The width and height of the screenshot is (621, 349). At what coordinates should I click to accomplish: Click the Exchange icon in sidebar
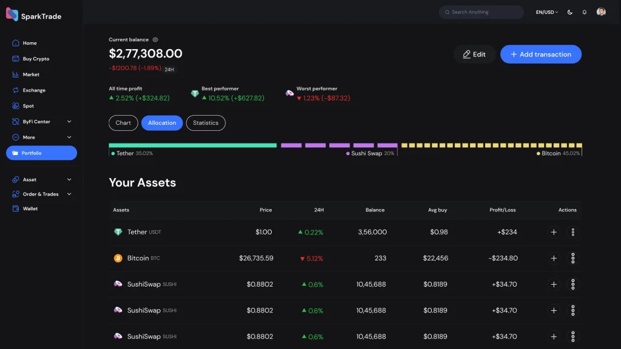tap(16, 90)
